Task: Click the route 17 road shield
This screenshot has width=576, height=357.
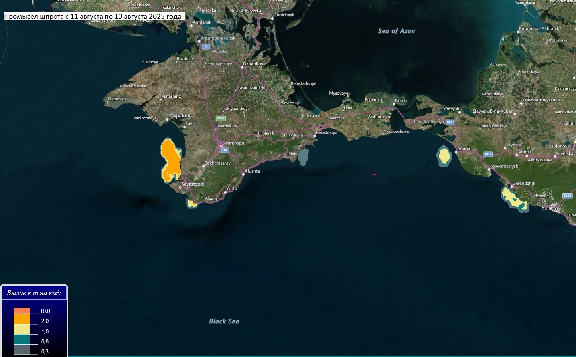Action: 206,46
